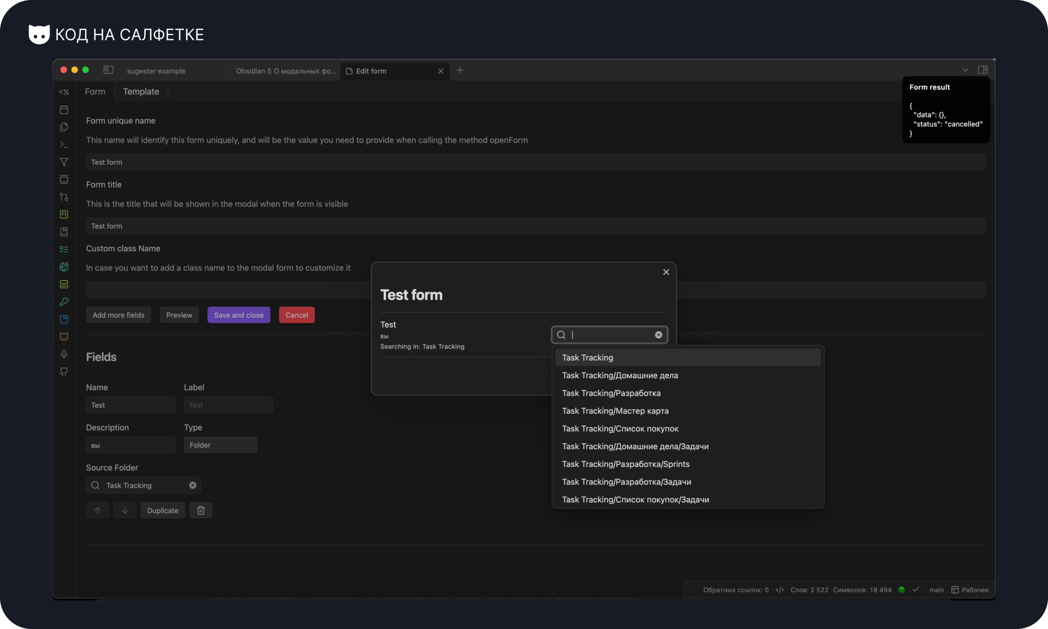Image resolution: width=1048 pixels, height=629 pixels.
Task: Move the Test field up
Action: pos(98,511)
